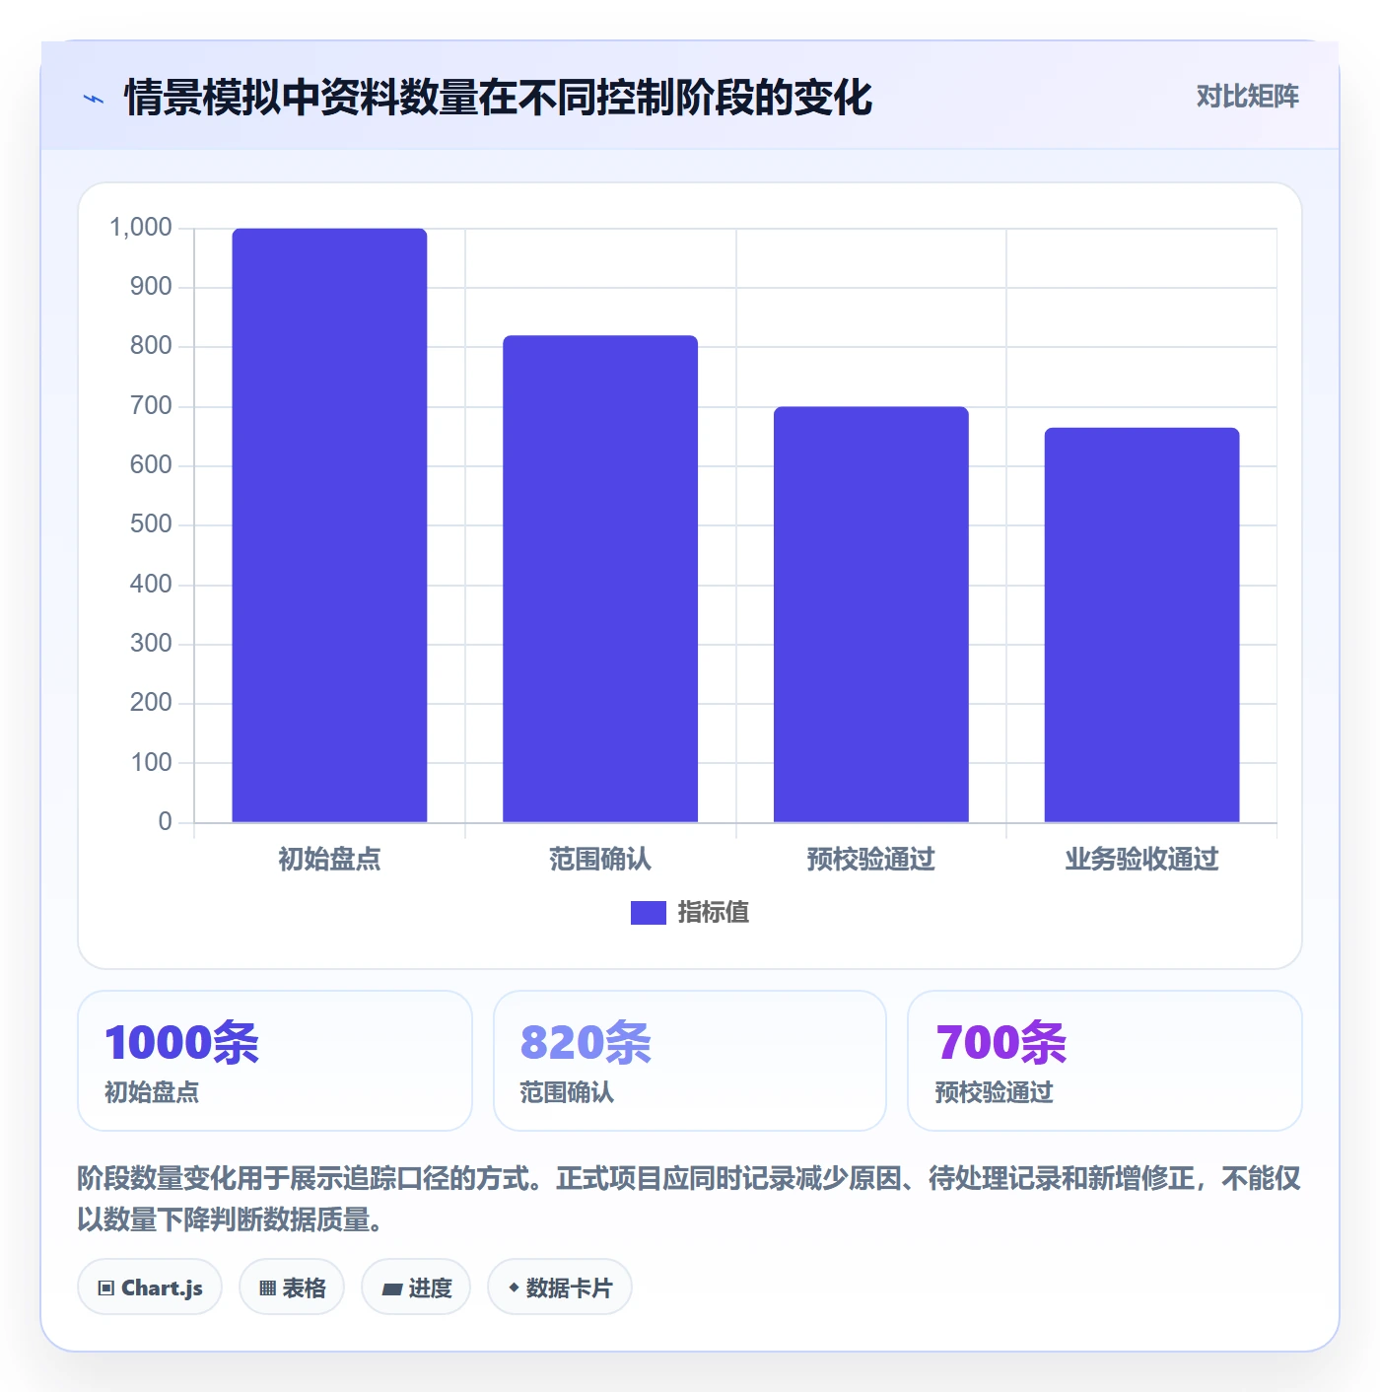The height and width of the screenshot is (1392, 1380).
Task: Select the 进度 tag
Action: click(x=416, y=1288)
